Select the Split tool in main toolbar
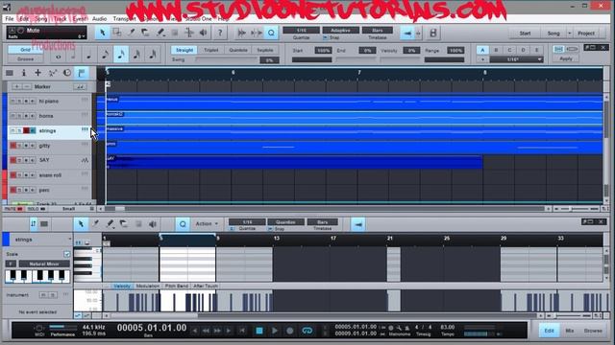The image size is (615, 345). [131, 33]
